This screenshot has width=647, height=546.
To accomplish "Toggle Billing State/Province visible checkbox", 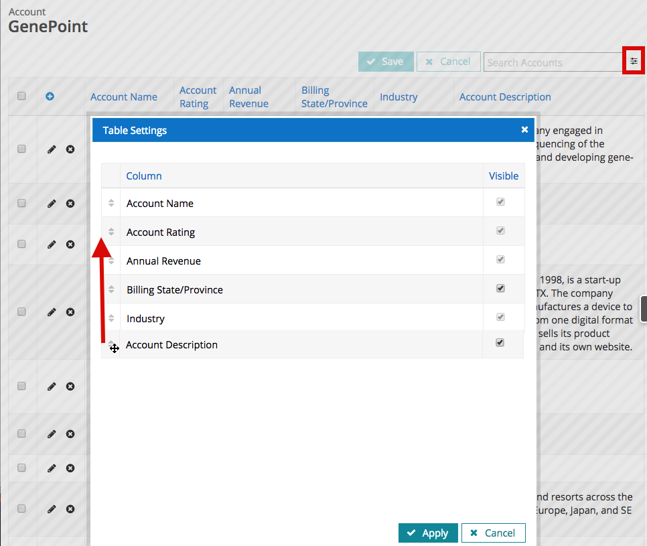I will [x=500, y=289].
